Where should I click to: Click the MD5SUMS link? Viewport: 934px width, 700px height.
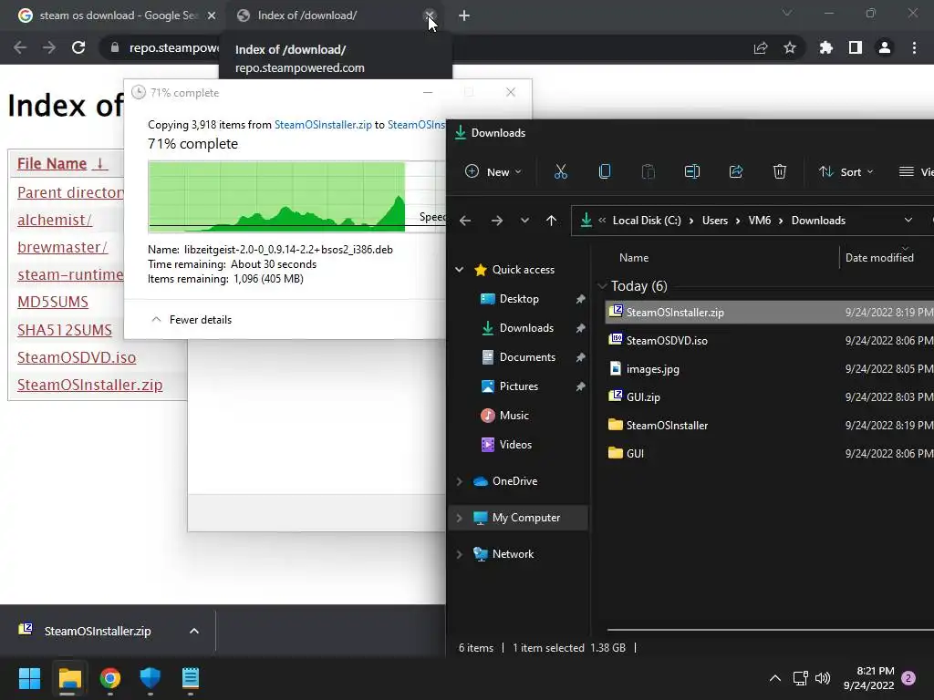[x=52, y=303]
